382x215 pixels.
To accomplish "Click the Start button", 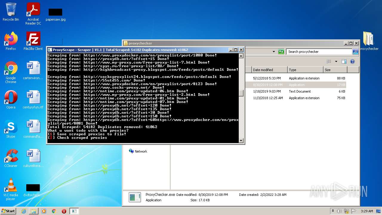I will point(8,211).
